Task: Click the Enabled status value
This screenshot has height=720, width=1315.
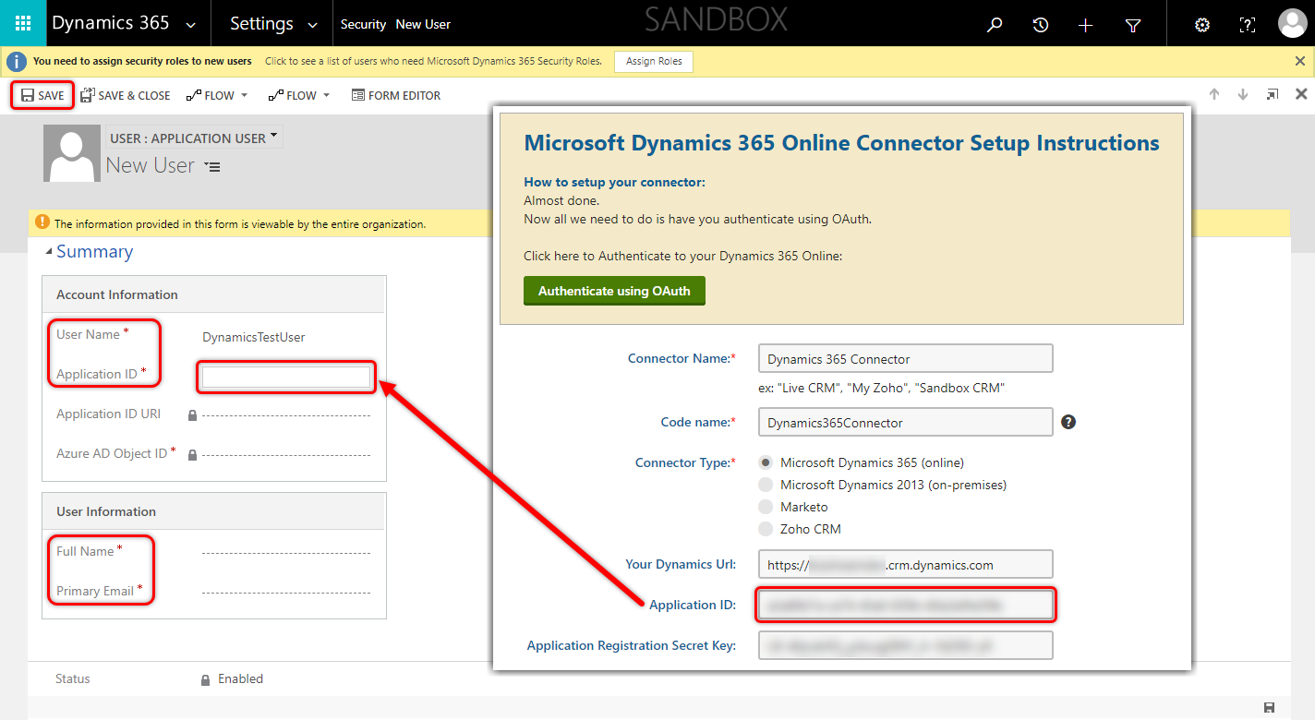Action: pyautogui.click(x=240, y=678)
